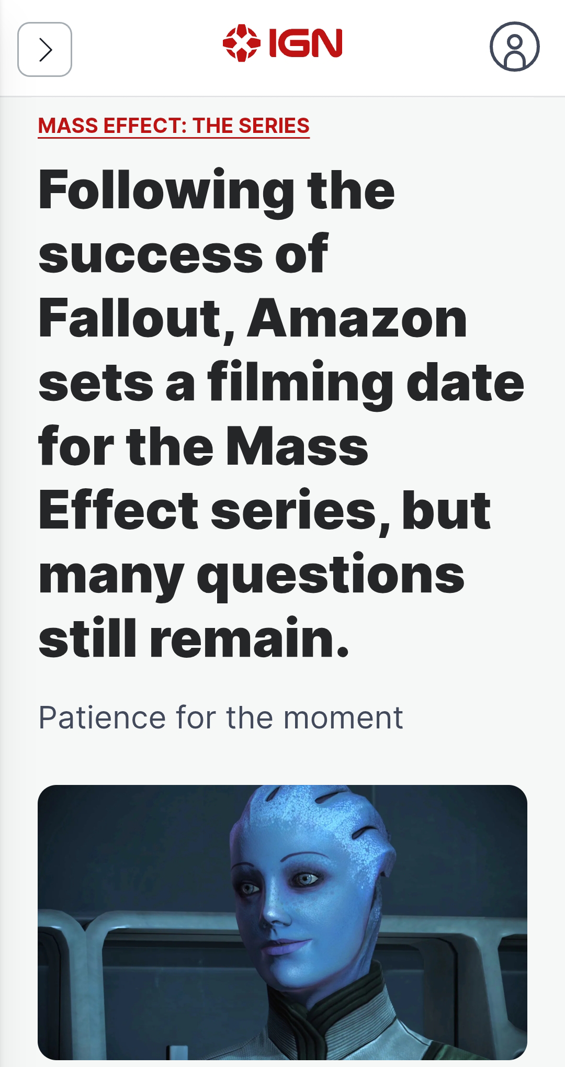Click 'filming date' in the headline
The width and height of the screenshot is (565, 1067).
click(365, 384)
